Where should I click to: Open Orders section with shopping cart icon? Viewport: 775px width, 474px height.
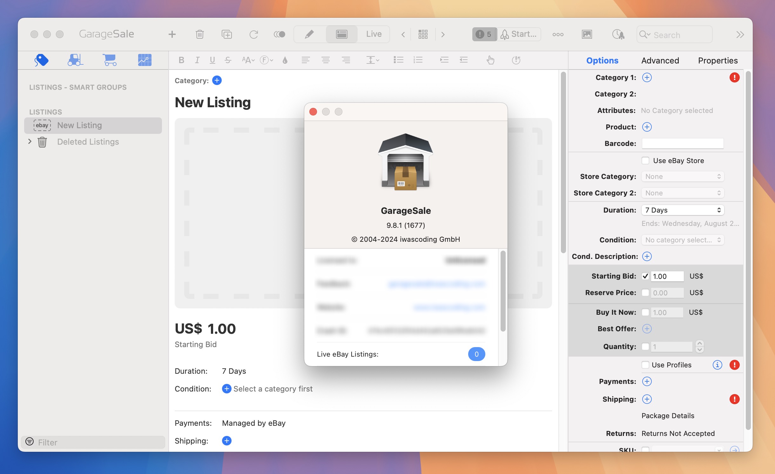tap(110, 60)
